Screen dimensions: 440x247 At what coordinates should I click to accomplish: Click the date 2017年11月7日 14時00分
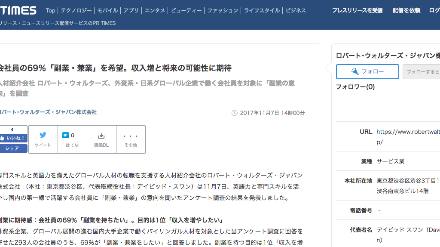[272, 113]
